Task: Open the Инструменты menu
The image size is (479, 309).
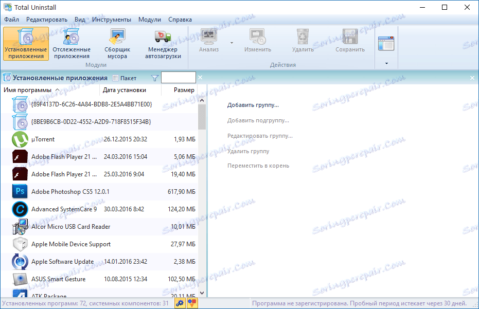Action: [112, 20]
